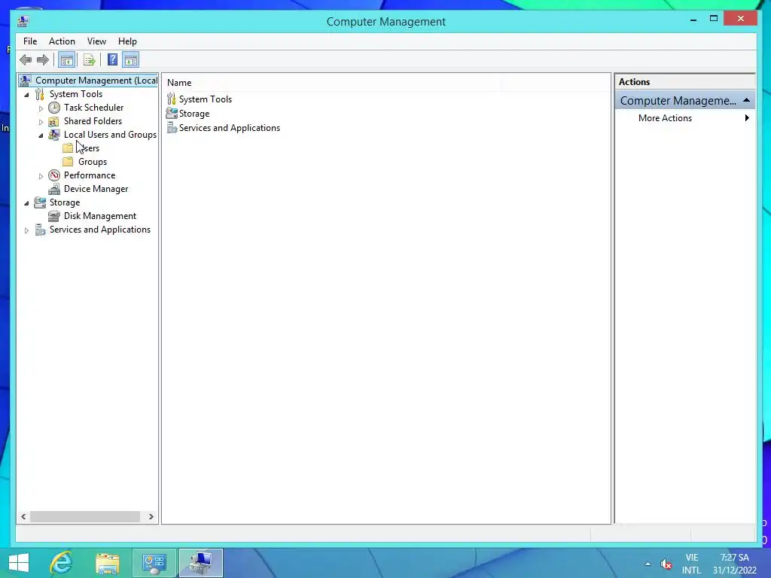Select Disk Management in the tree
Screen dimensions: 771x578
(x=100, y=216)
